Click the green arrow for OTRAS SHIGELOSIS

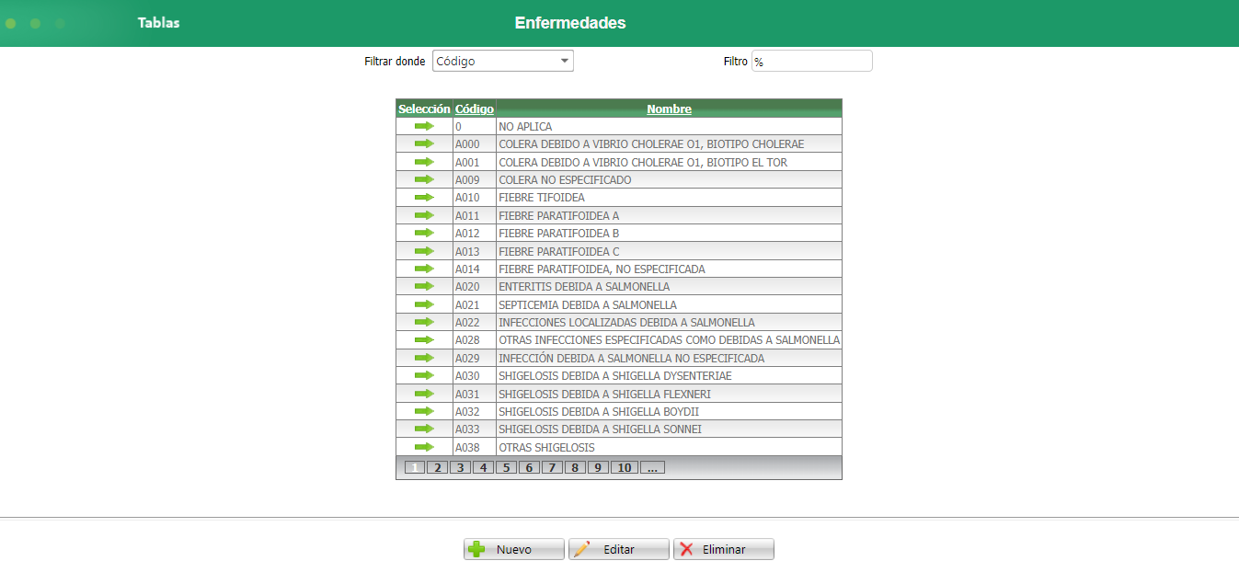point(422,446)
